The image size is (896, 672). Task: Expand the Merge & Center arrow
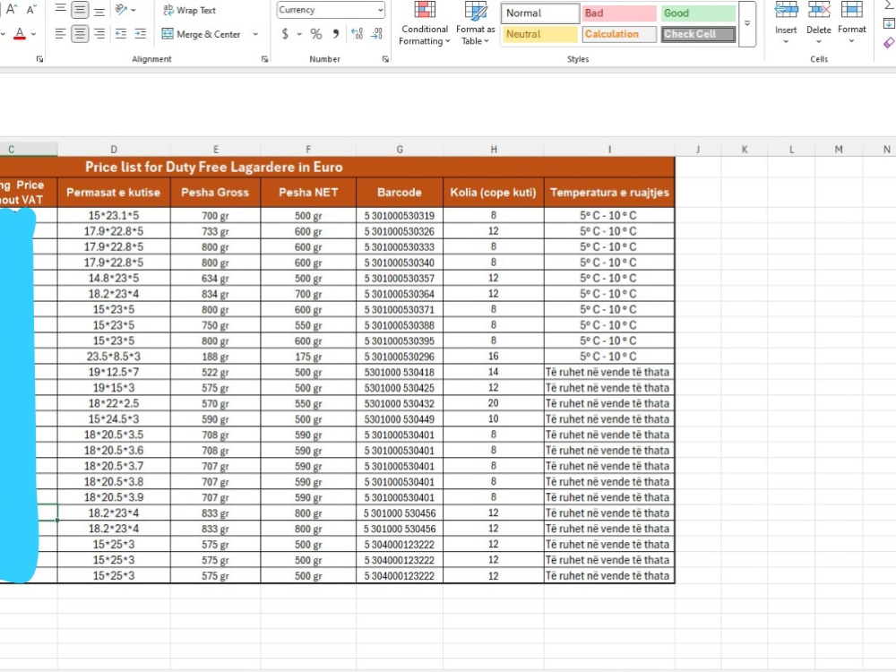point(255,34)
